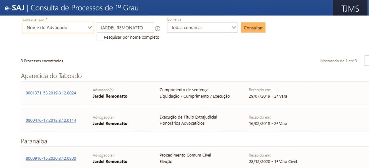Open process 8000916-15.2020.8.12.0800
The height and width of the screenshot is (168, 369).
(51, 158)
